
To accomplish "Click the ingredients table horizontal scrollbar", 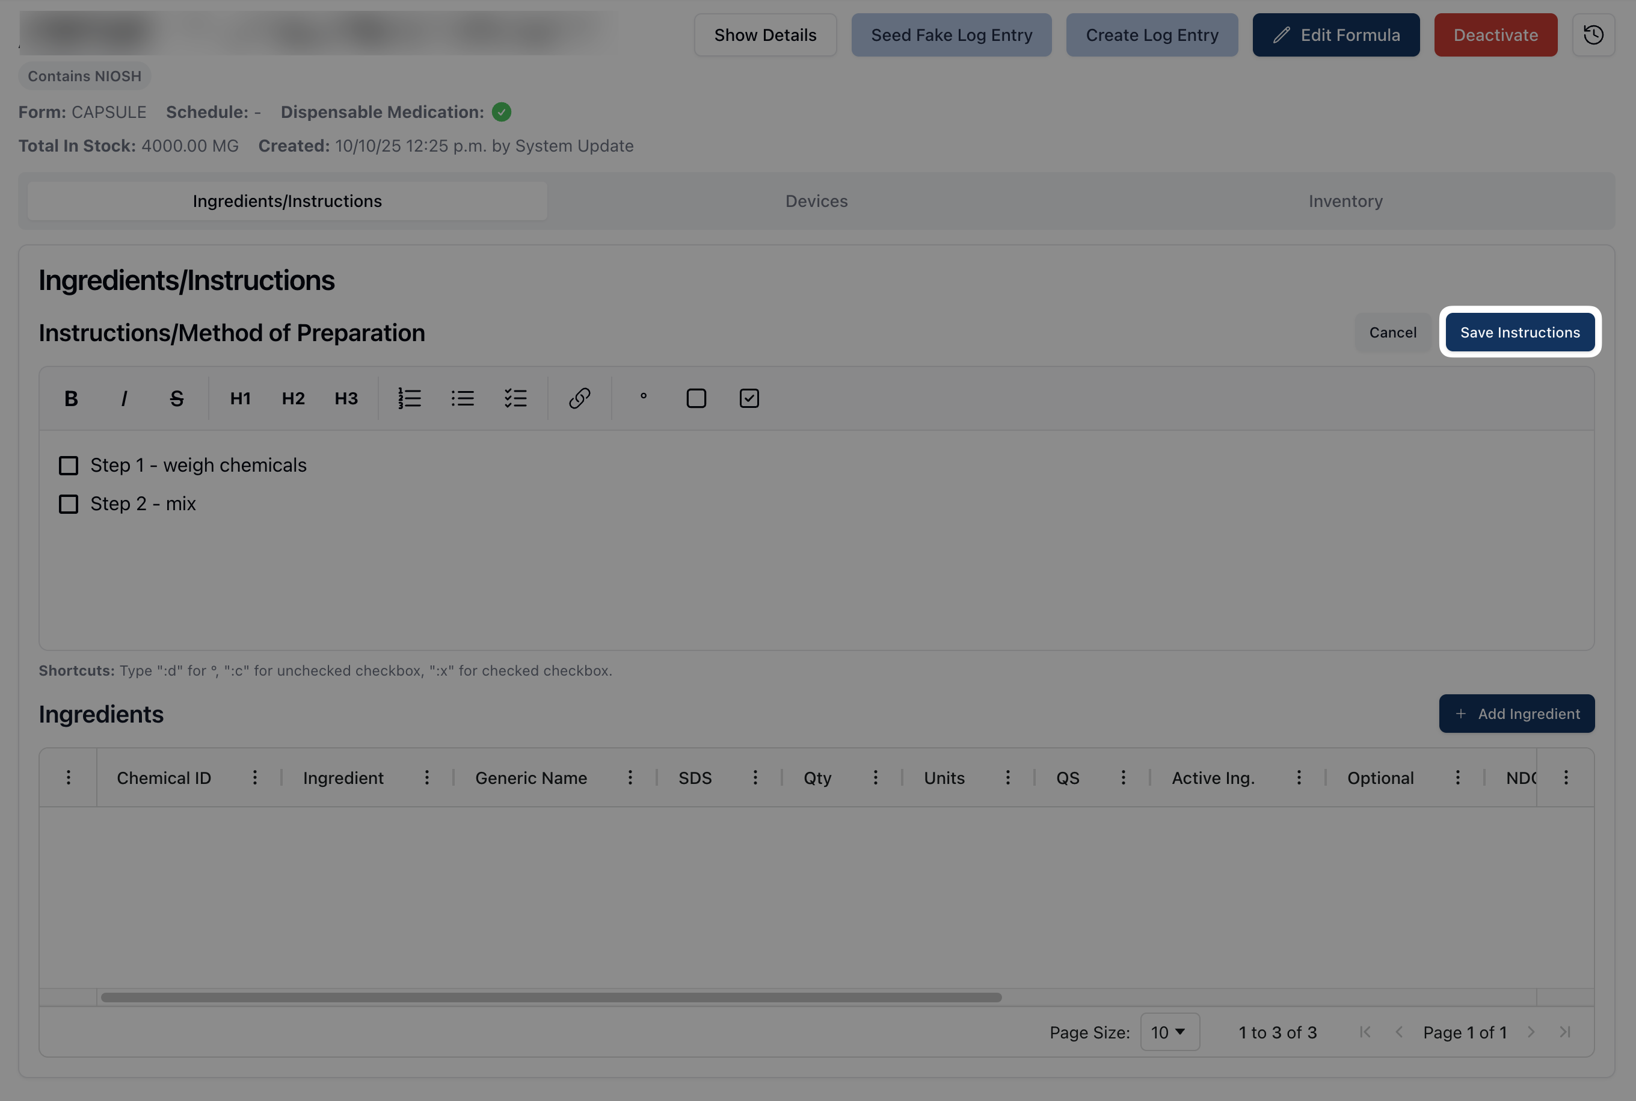I will pos(551,997).
